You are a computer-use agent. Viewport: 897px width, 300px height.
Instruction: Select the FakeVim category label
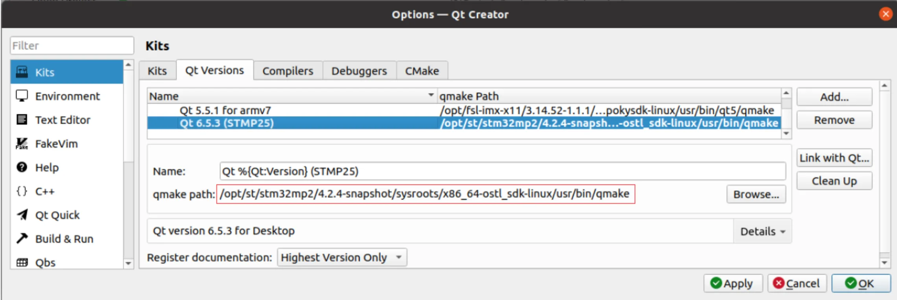tap(56, 144)
